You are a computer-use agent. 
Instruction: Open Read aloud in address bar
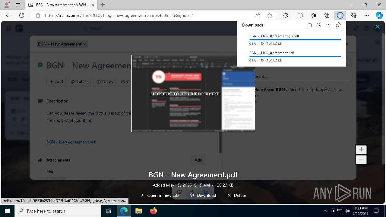point(258,15)
